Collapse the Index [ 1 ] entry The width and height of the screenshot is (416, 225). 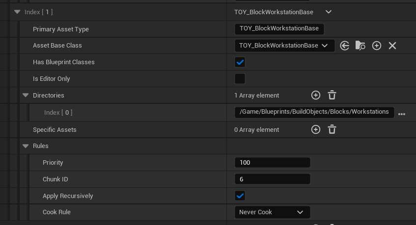click(17, 12)
